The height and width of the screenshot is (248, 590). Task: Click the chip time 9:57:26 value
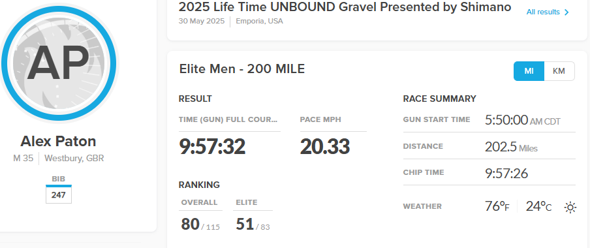tap(506, 174)
